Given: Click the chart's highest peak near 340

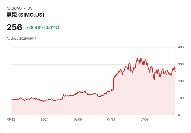Looking at the screenshot, I should (x=137, y=58).
